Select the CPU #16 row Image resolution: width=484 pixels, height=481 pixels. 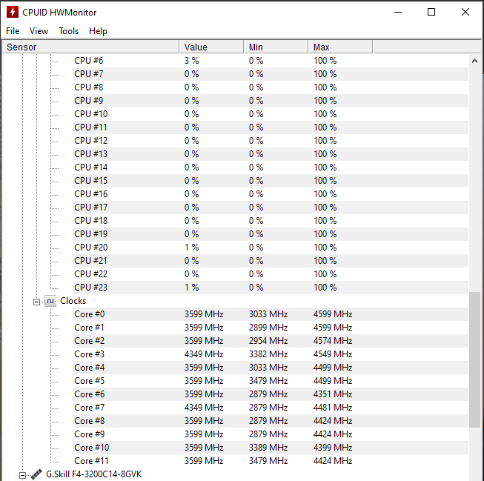(x=271, y=194)
